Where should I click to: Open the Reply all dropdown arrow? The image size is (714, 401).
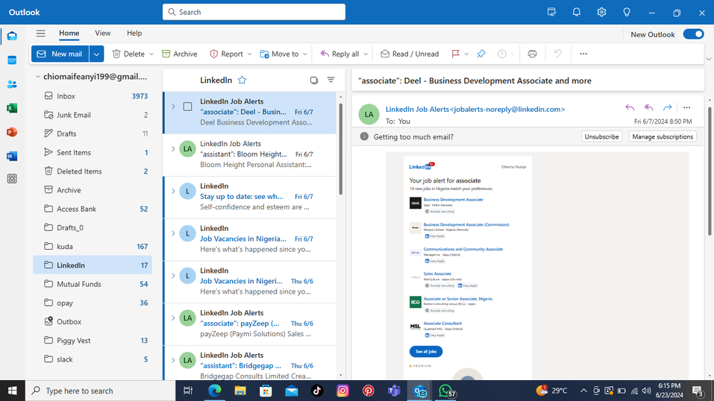(x=366, y=54)
